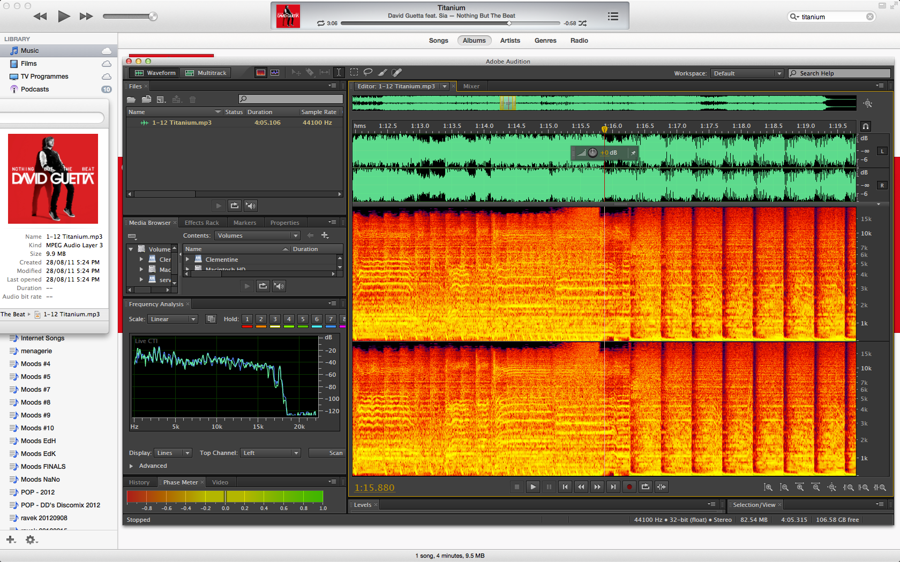Open the Editor file dropdown for Titanium.mp3
This screenshot has width=900, height=562.
[444, 86]
